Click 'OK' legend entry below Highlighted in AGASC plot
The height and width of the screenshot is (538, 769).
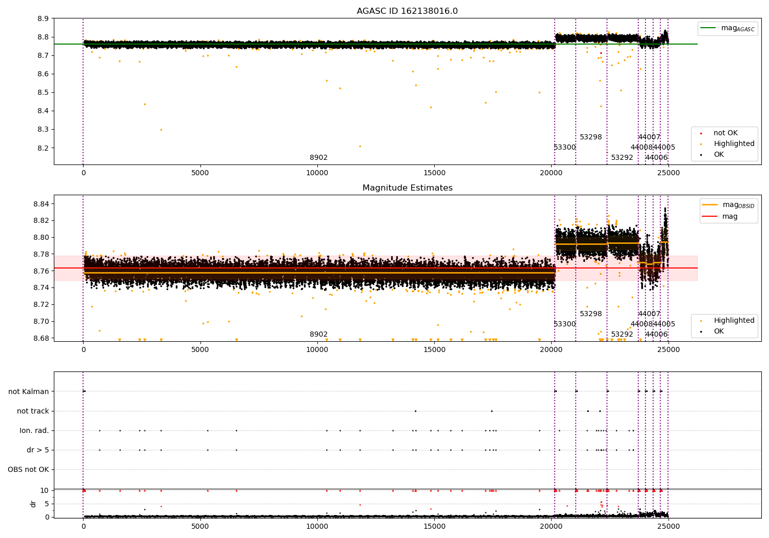(x=719, y=155)
